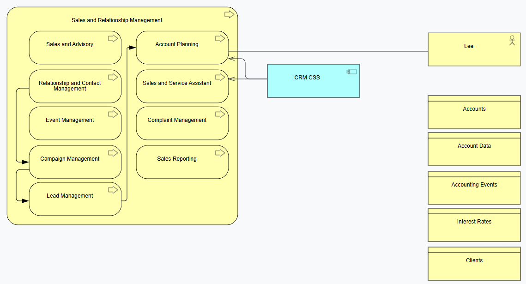Screen dimensions: 526x284
Task: Click the arrow icon in Sales and Advisory
Action: click(113, 39)
